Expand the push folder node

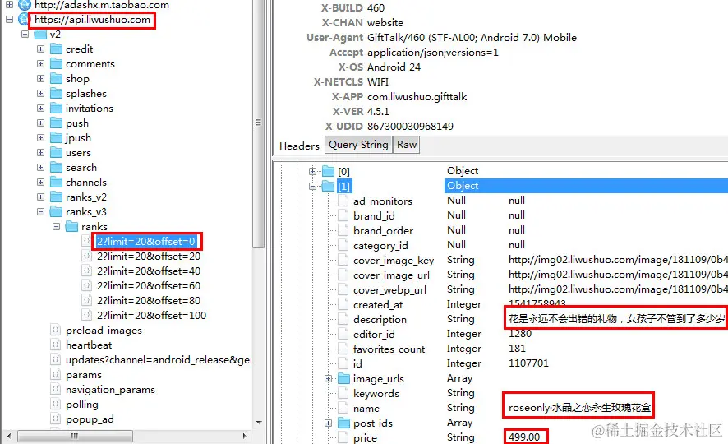(41, 123)
